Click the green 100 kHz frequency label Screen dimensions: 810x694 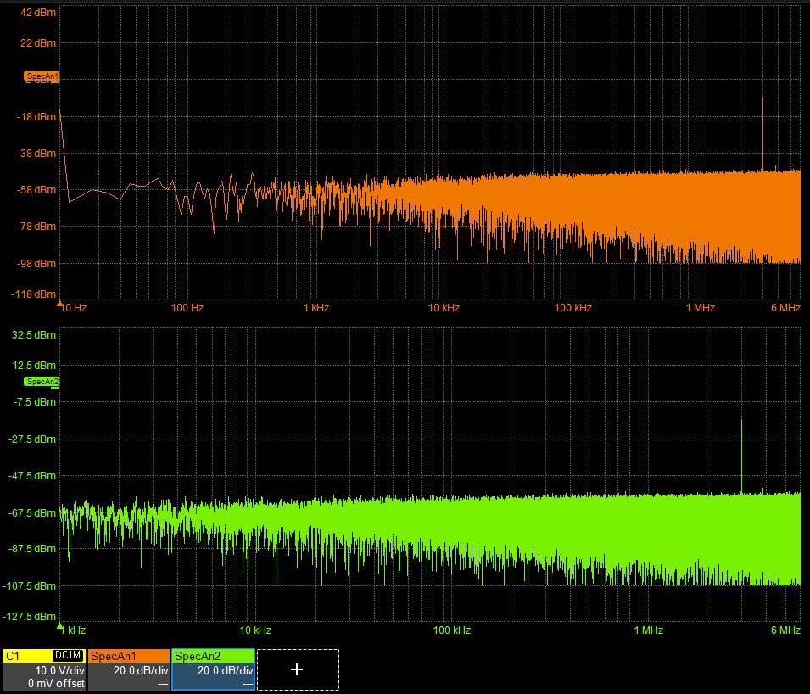452,630
